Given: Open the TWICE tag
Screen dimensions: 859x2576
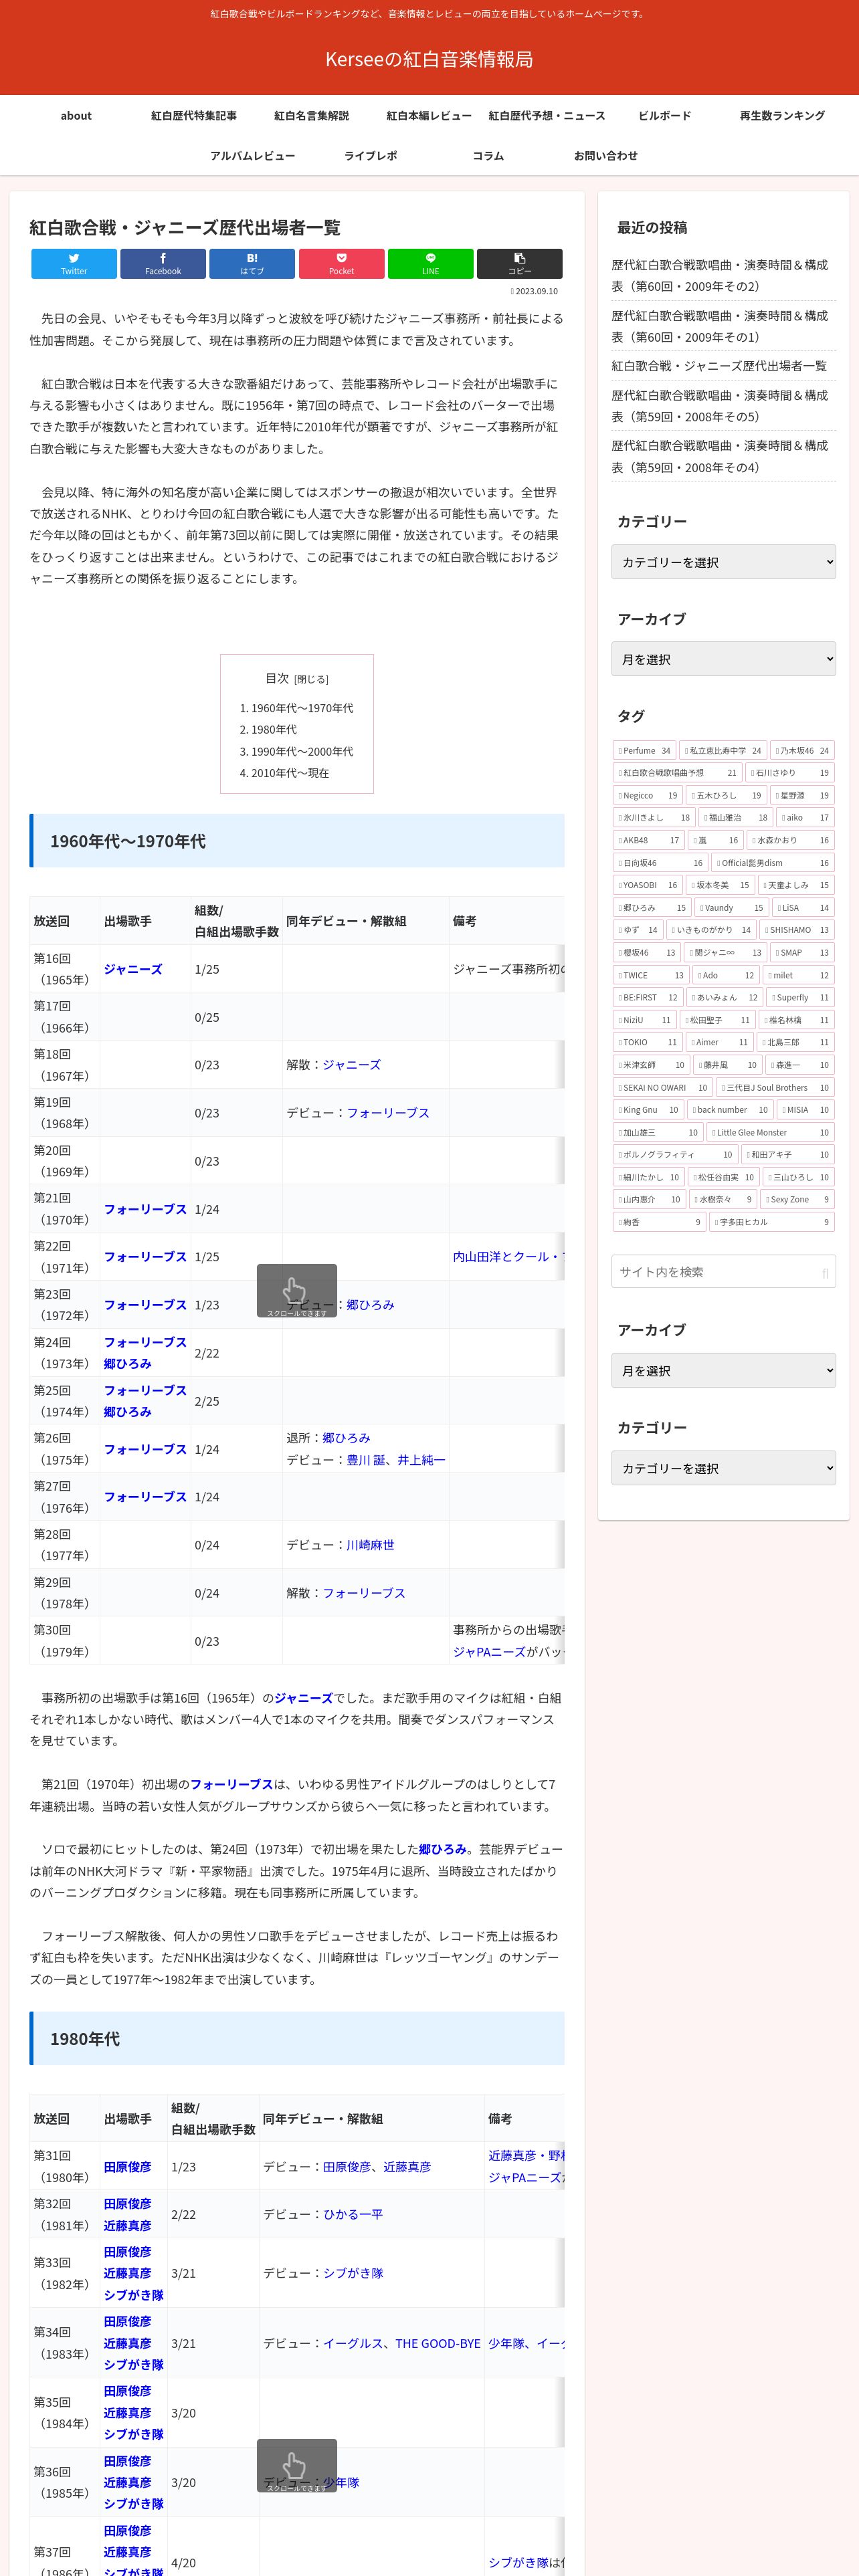Looking at the screenshot, I should tap(651, 975).
